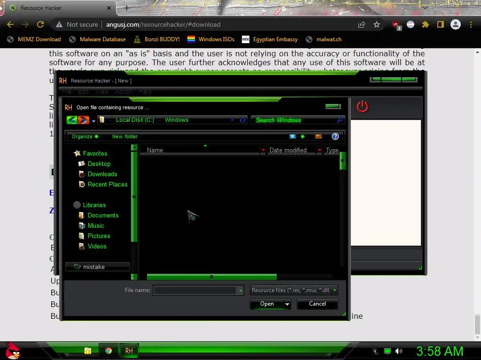This screenshot has height=360, width=481.
Task: Click the Desktop icon in Favorites
Action: [x=82, y=164]
